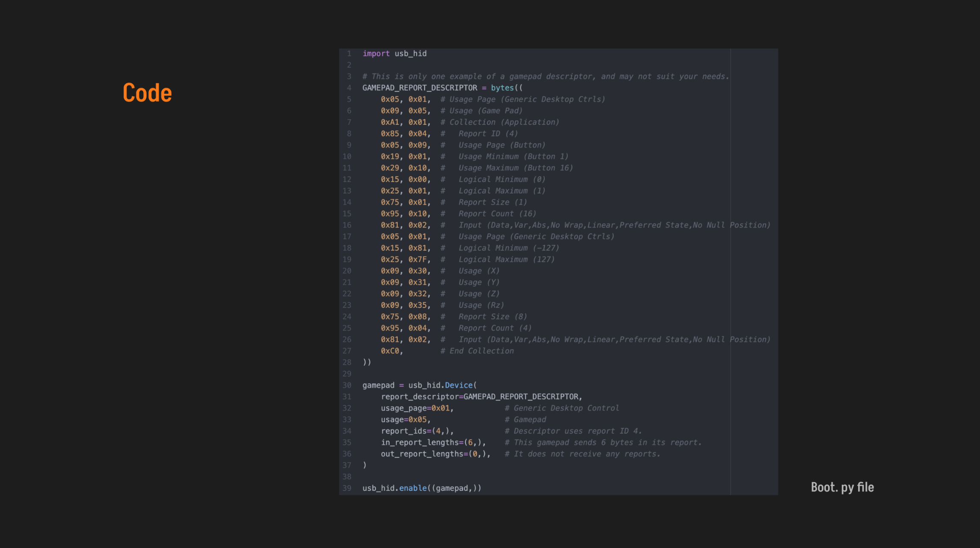Click the Usage (Rz) comment

(x=481, y=305)
